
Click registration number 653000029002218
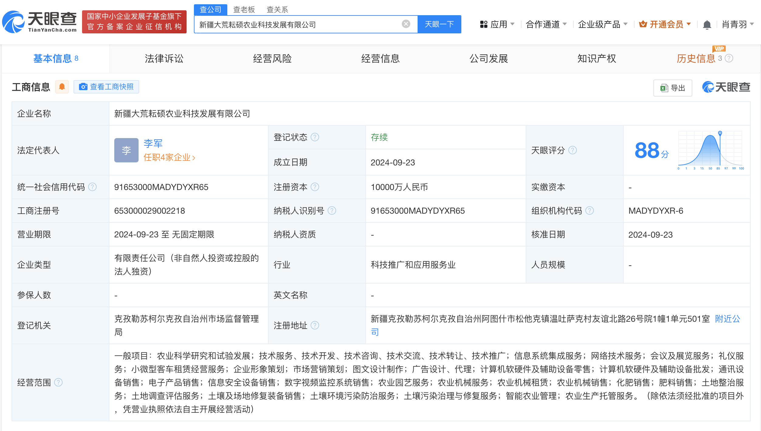click(150, 211)
